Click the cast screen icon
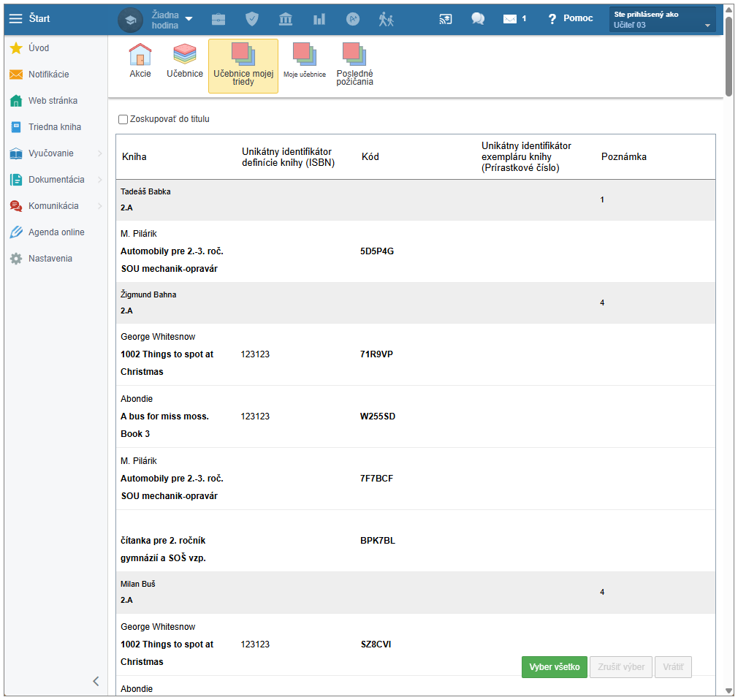Screen dimensions: 738x700 [445, 19]
